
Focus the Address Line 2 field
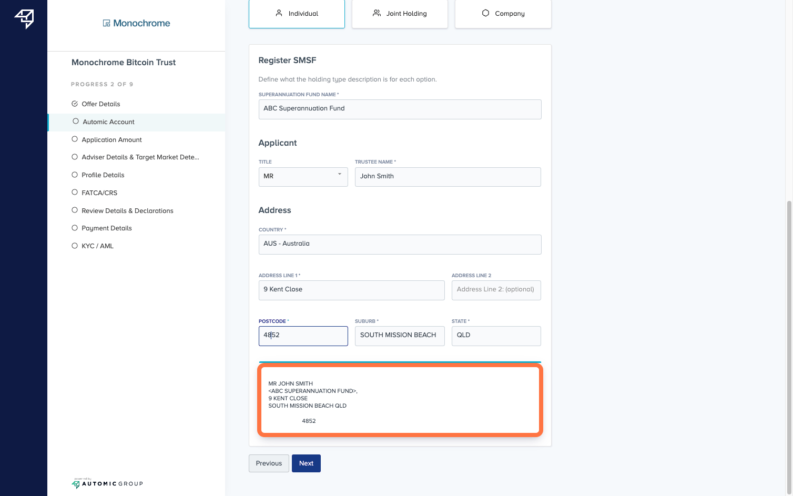coord(496,290)
